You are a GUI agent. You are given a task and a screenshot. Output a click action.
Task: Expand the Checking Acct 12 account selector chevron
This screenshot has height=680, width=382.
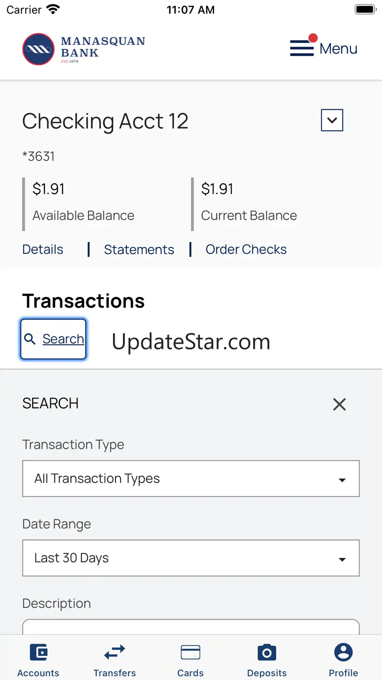332,121
